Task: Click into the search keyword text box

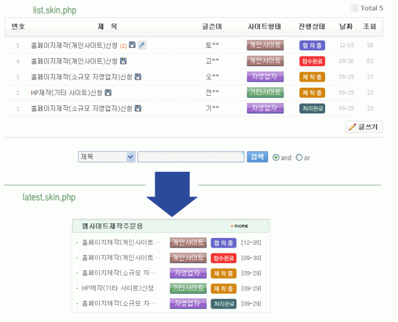Action: tap(190, 157)
